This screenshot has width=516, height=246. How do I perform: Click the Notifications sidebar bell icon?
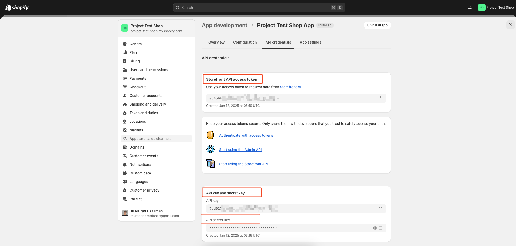[x=125, y=164]
